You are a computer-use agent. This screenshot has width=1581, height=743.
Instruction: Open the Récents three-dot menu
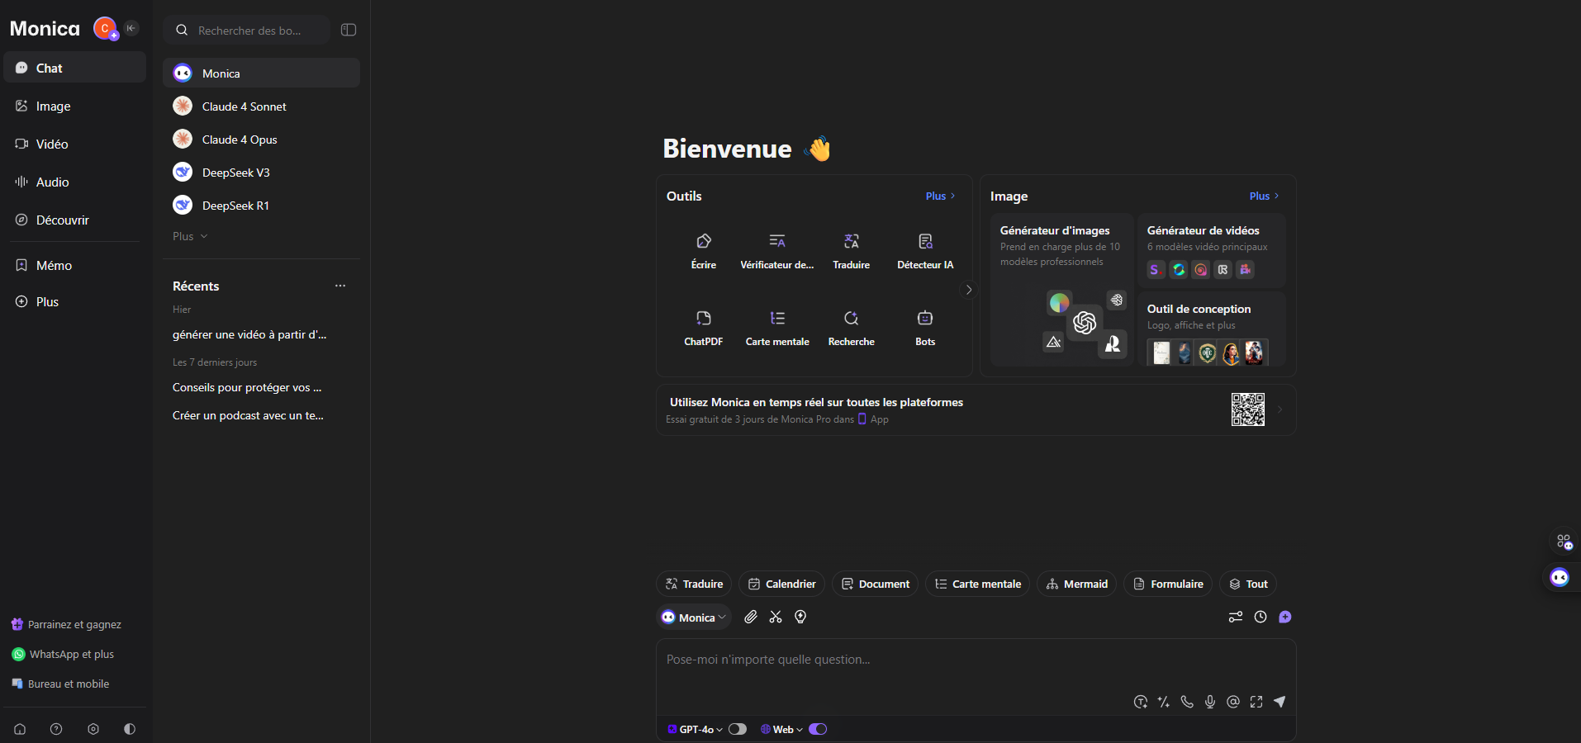point(340,286)
